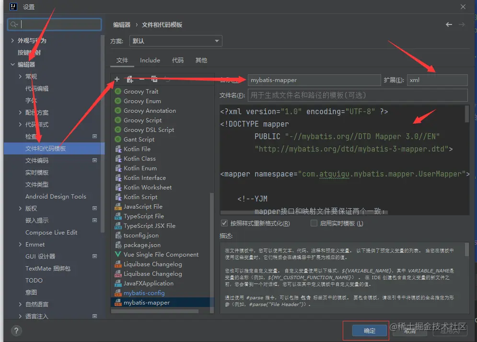Image resolution: width=477 pixels, height=342 pixels.
Task: Click the plus icon to create template
Action: [x=117, y=80]
